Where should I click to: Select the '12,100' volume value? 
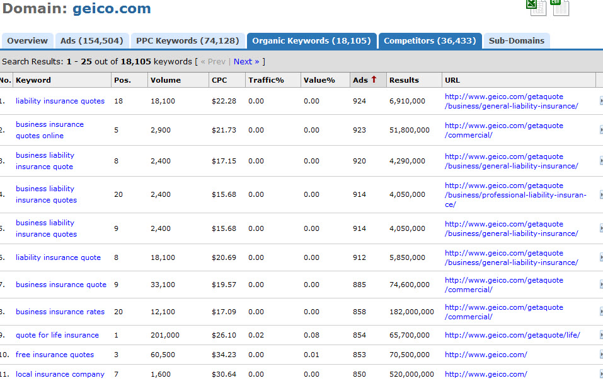(x=163, y=312)
